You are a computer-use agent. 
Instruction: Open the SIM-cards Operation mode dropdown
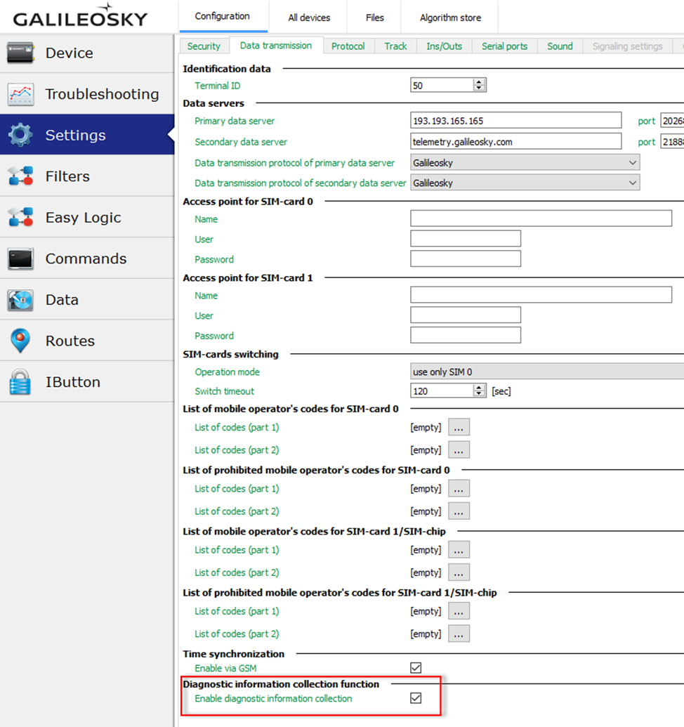pyautogui.click(x=547, y=372)
